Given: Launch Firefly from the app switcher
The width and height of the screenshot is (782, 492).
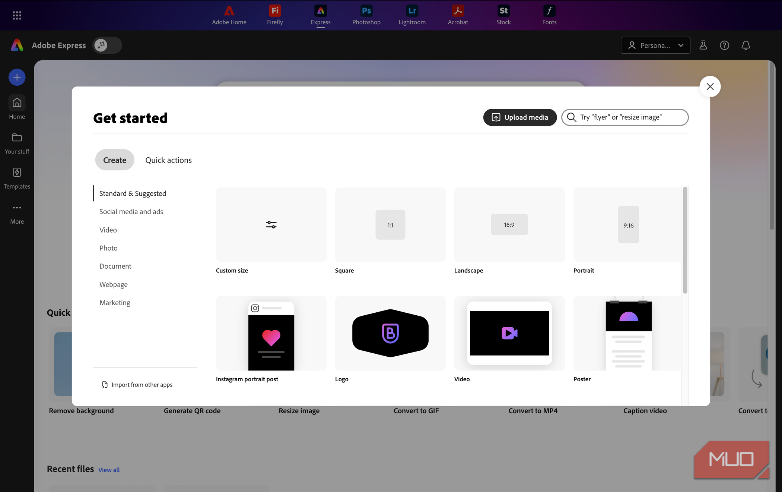Looking at the screenshot, I should click(x=275, y=15).
